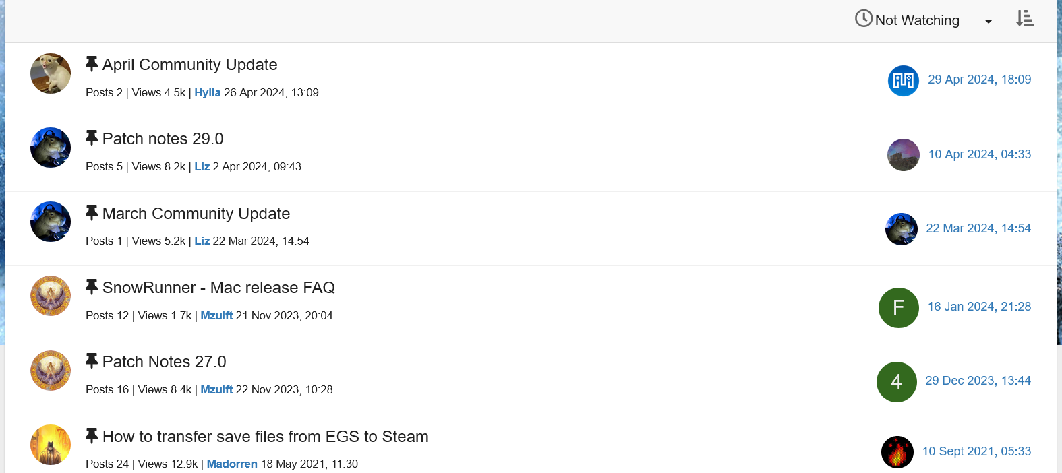Image resolution: width=1062 pixels, height=473 pixels.
Task: Click the green 4 user avatar
Action: click(896, 382)
